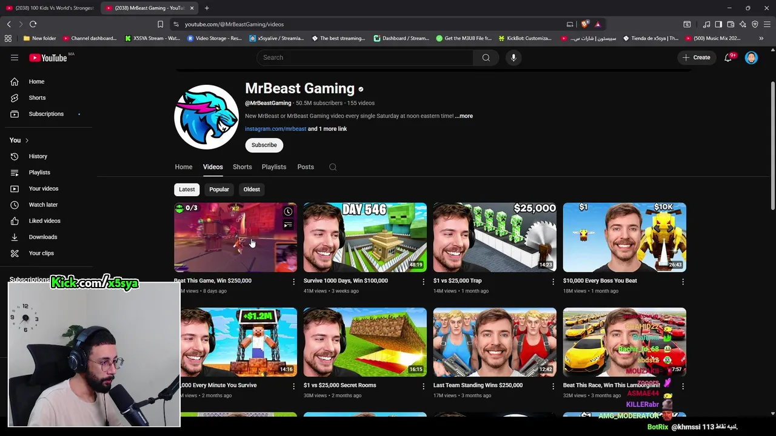Switch to the channel Posts tab
Viewport: 776px width, 436px height.
click(306, 167)
